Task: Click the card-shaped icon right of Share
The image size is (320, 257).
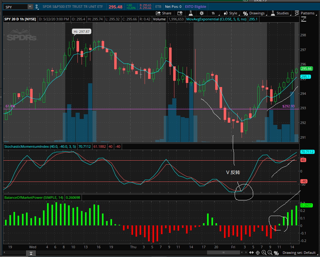Action: 180,13
